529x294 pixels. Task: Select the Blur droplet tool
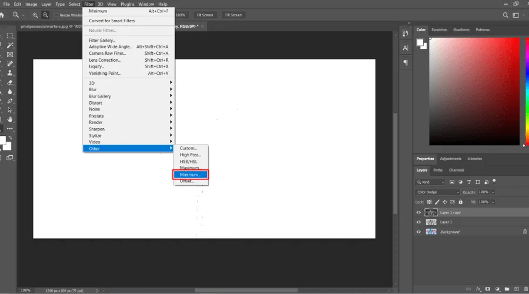(x=10, y=92)
